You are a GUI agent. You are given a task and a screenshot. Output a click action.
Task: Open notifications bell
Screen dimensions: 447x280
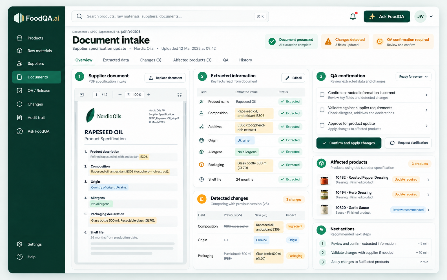pyautogui.click(x=353, y=16)
